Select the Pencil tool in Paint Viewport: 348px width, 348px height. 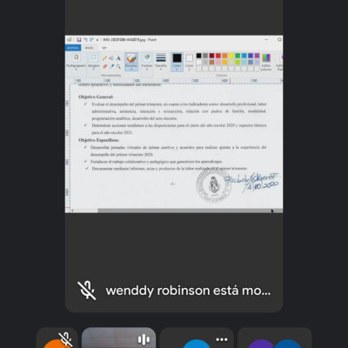click(x=104, y=58)
